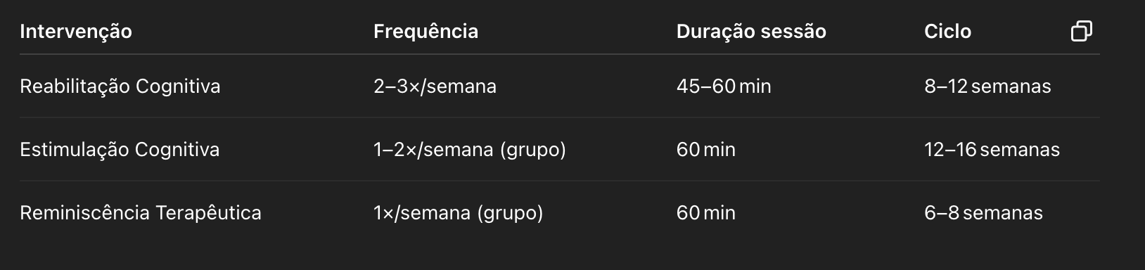Click the 6–8 semanas cycle cell
Viewport: 1145px width, 270px height.
point(983,213)
